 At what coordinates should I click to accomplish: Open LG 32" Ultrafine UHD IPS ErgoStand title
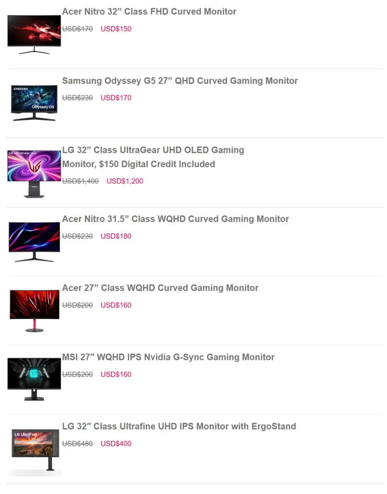click(x=179, y=426)
